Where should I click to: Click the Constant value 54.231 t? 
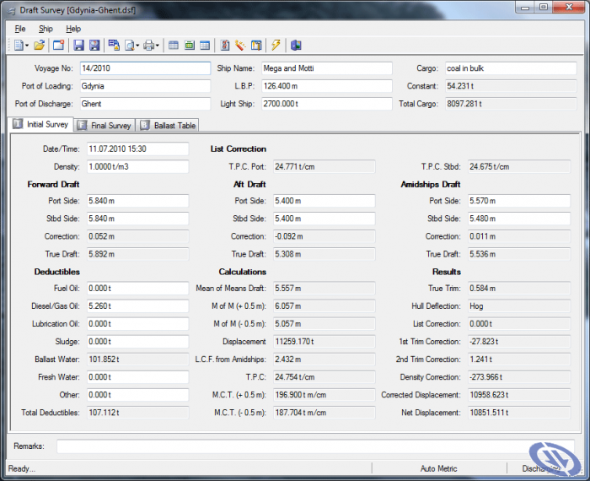(511, 86)
